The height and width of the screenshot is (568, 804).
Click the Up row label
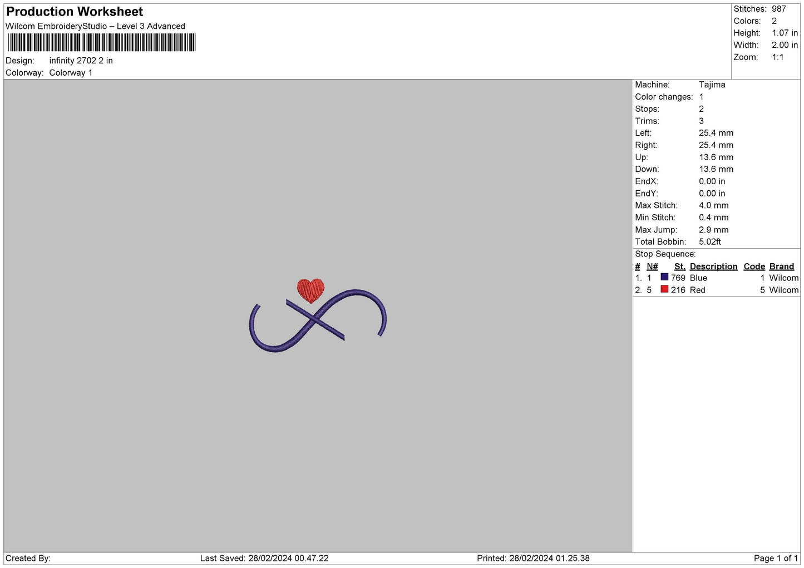[642, 157]
